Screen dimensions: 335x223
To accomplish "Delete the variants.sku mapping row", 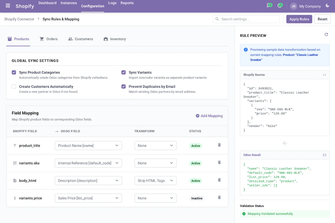I will (219, 163).
